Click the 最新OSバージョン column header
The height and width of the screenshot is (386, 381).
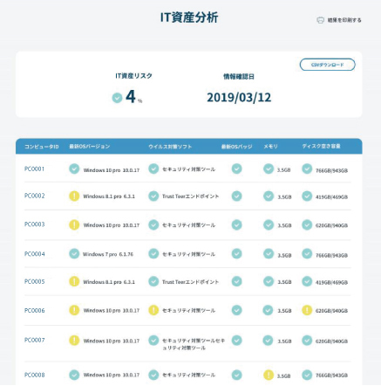coord(90,147)
